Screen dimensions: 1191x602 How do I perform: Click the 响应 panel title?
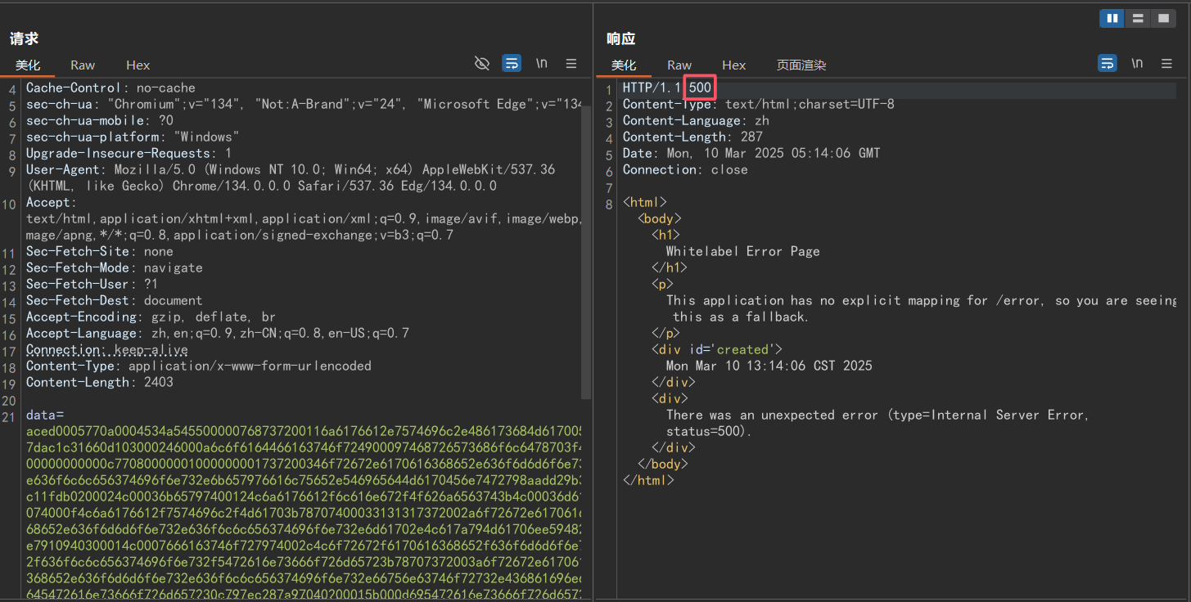(620, 38)
